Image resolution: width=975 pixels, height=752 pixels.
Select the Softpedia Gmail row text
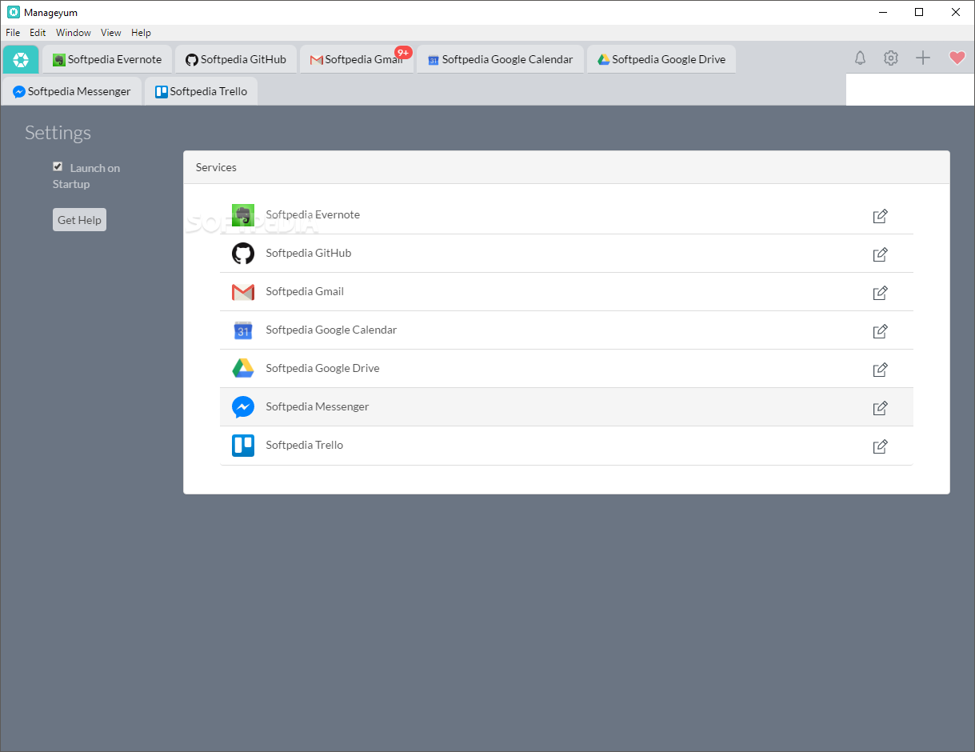(305, 291)
